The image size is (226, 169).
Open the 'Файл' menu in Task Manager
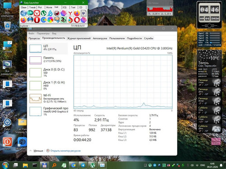pyautogui.click(x=31, y=33)
